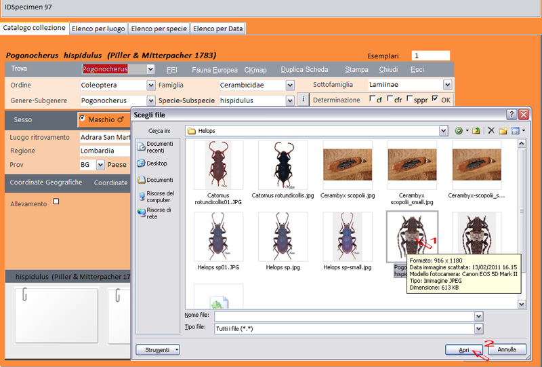The width and height of the screenshot is (542, 367).
Task: Go to Desktop in places bar
Action: click(x=155, y=163)
